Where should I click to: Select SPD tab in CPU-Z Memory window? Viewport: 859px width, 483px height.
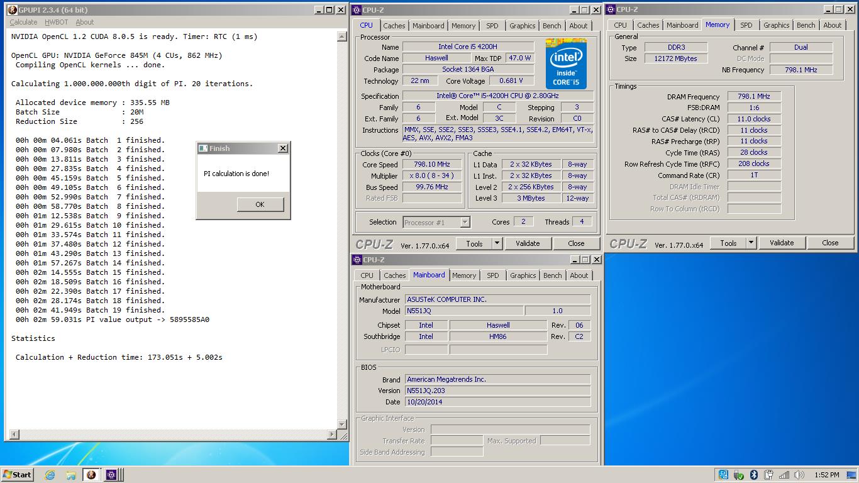(746, 25)
